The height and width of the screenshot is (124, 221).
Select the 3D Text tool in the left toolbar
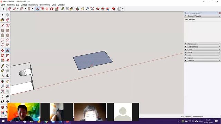click(x=8, y=76)
